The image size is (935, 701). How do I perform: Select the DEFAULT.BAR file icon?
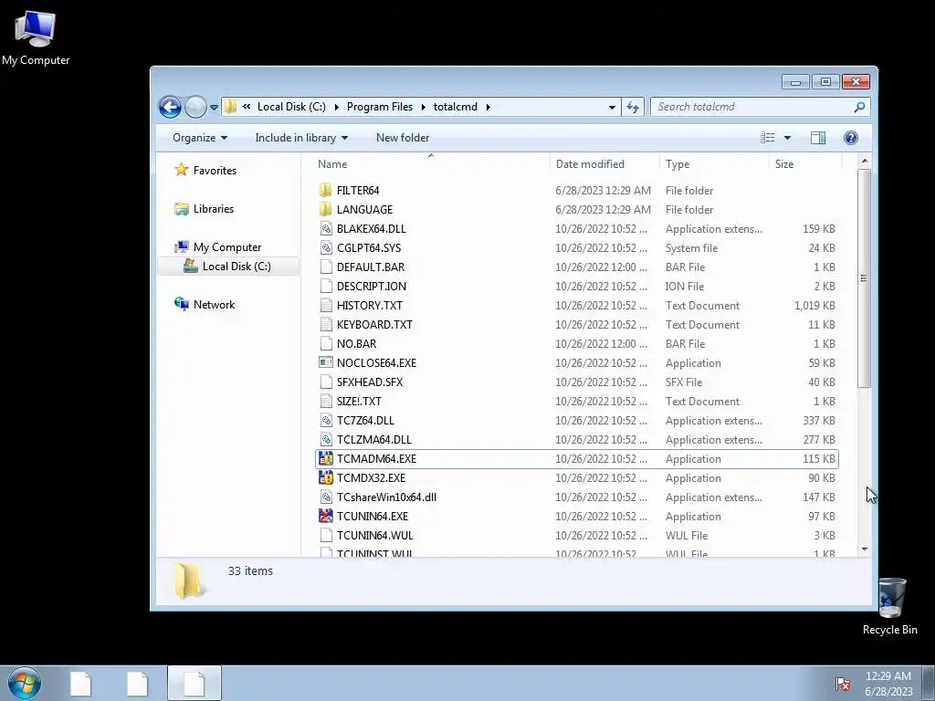(x=326, y=267)
